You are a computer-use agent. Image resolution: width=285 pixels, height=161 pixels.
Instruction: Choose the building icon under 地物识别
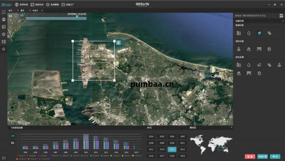[x=238, y=33]
